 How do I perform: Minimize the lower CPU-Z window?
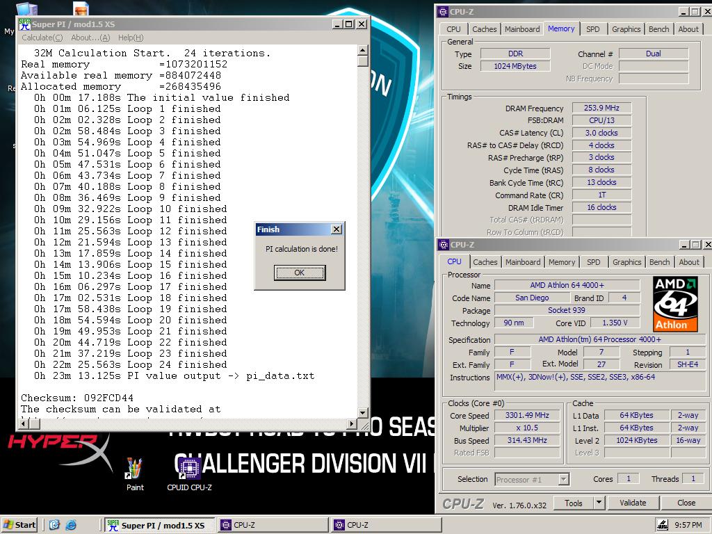684,245
